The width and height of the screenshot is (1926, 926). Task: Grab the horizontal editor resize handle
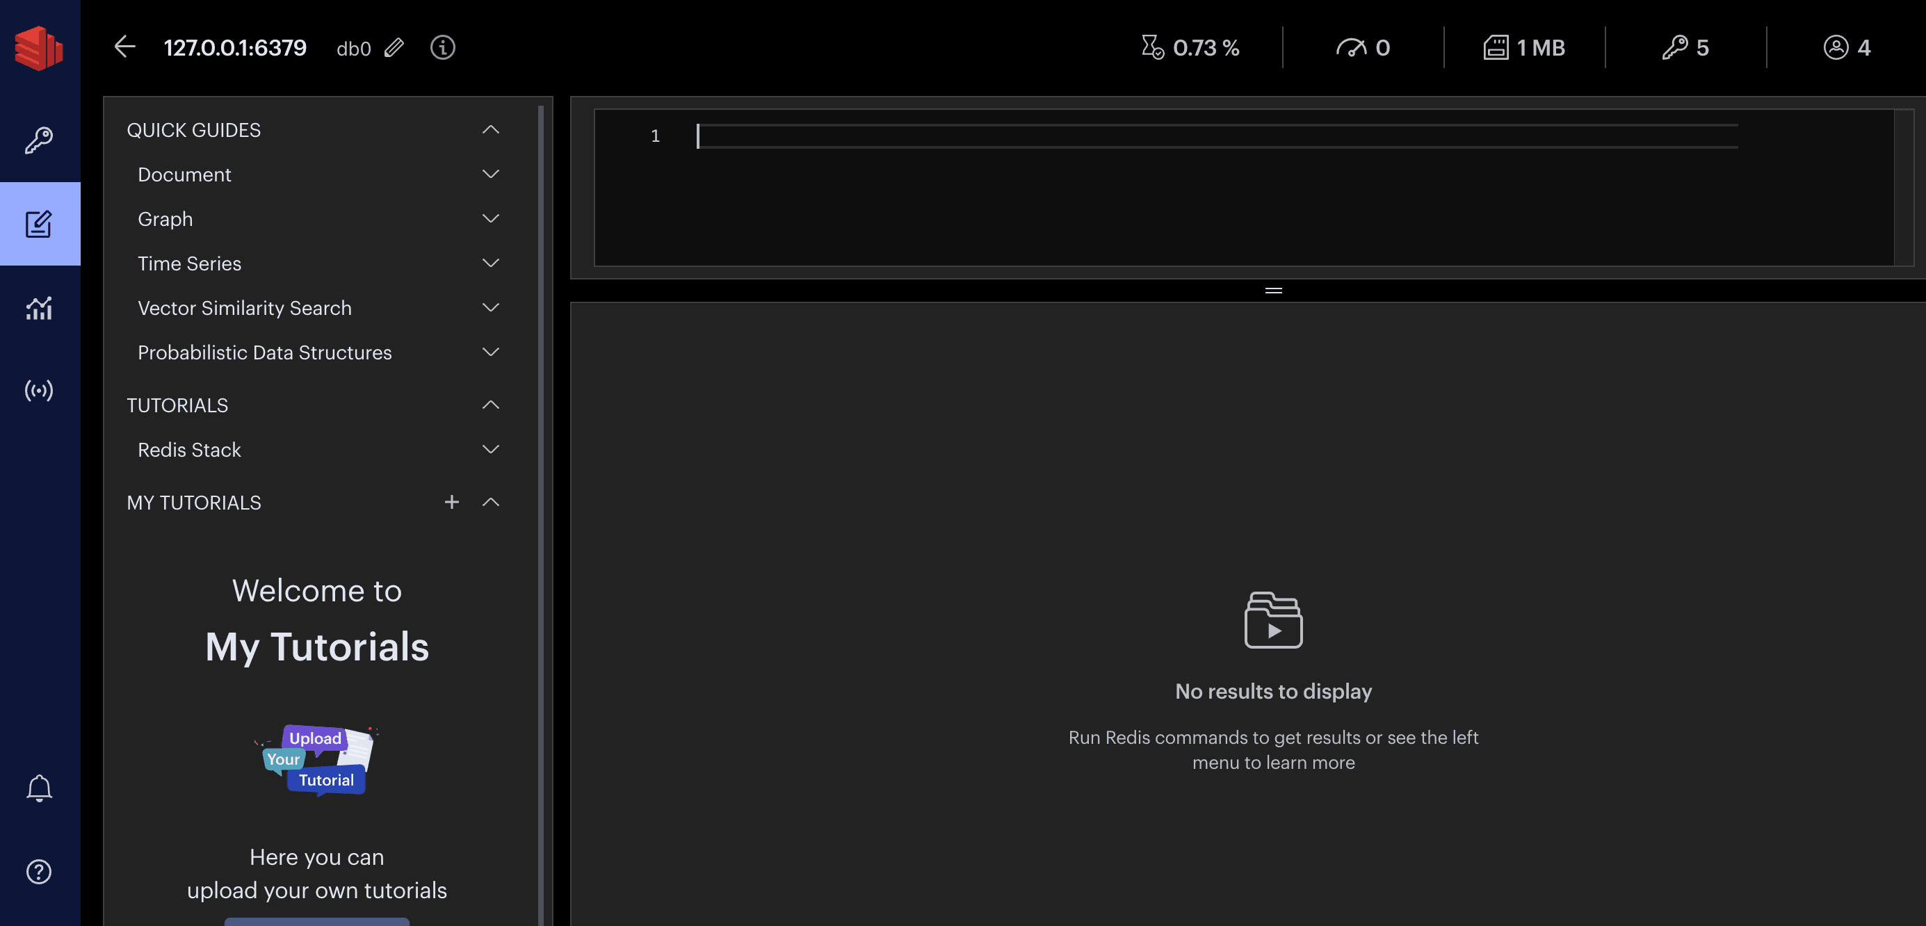click(x=1273, y=291)
